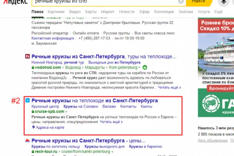The width and height of the screenshot is (234, 156).
Task: Switch to the Видео tab
Action: coord(75,12)
